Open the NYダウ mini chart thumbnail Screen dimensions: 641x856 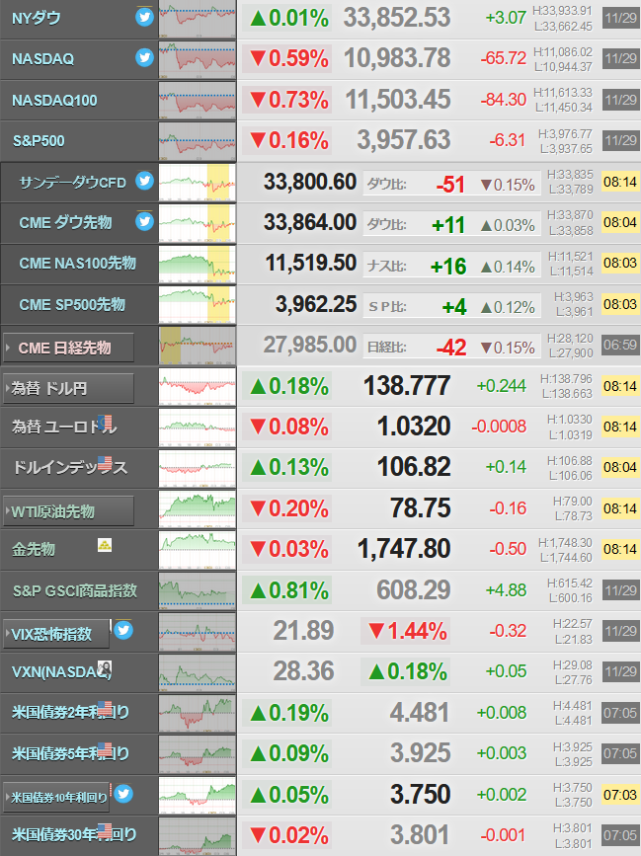click(x=198, y=19)
